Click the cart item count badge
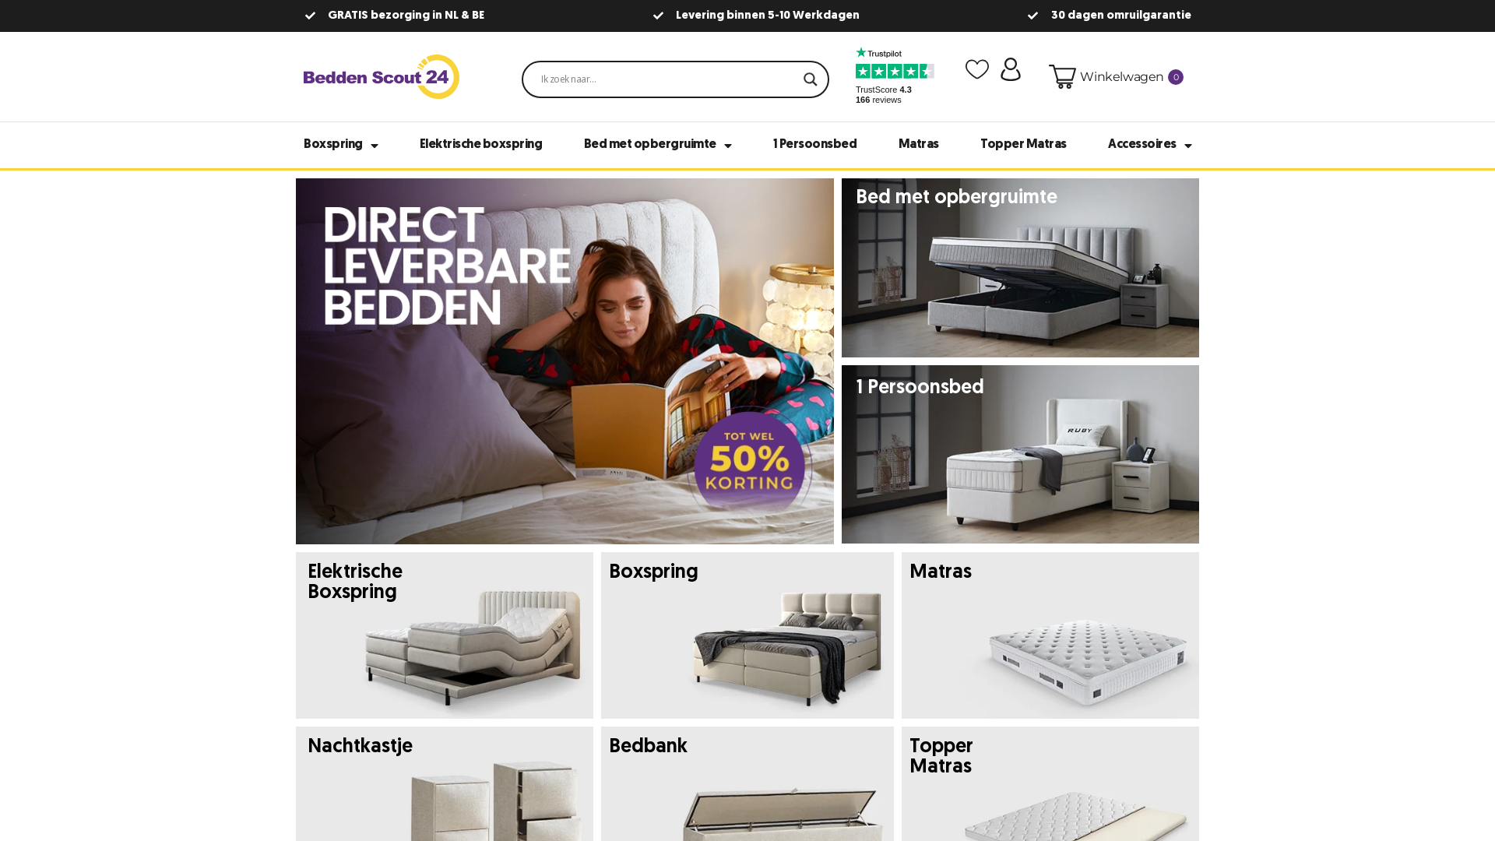 (x=1176, y=77)
